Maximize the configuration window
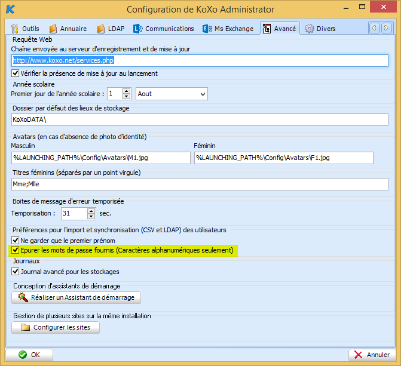 [x=362, y=7]
